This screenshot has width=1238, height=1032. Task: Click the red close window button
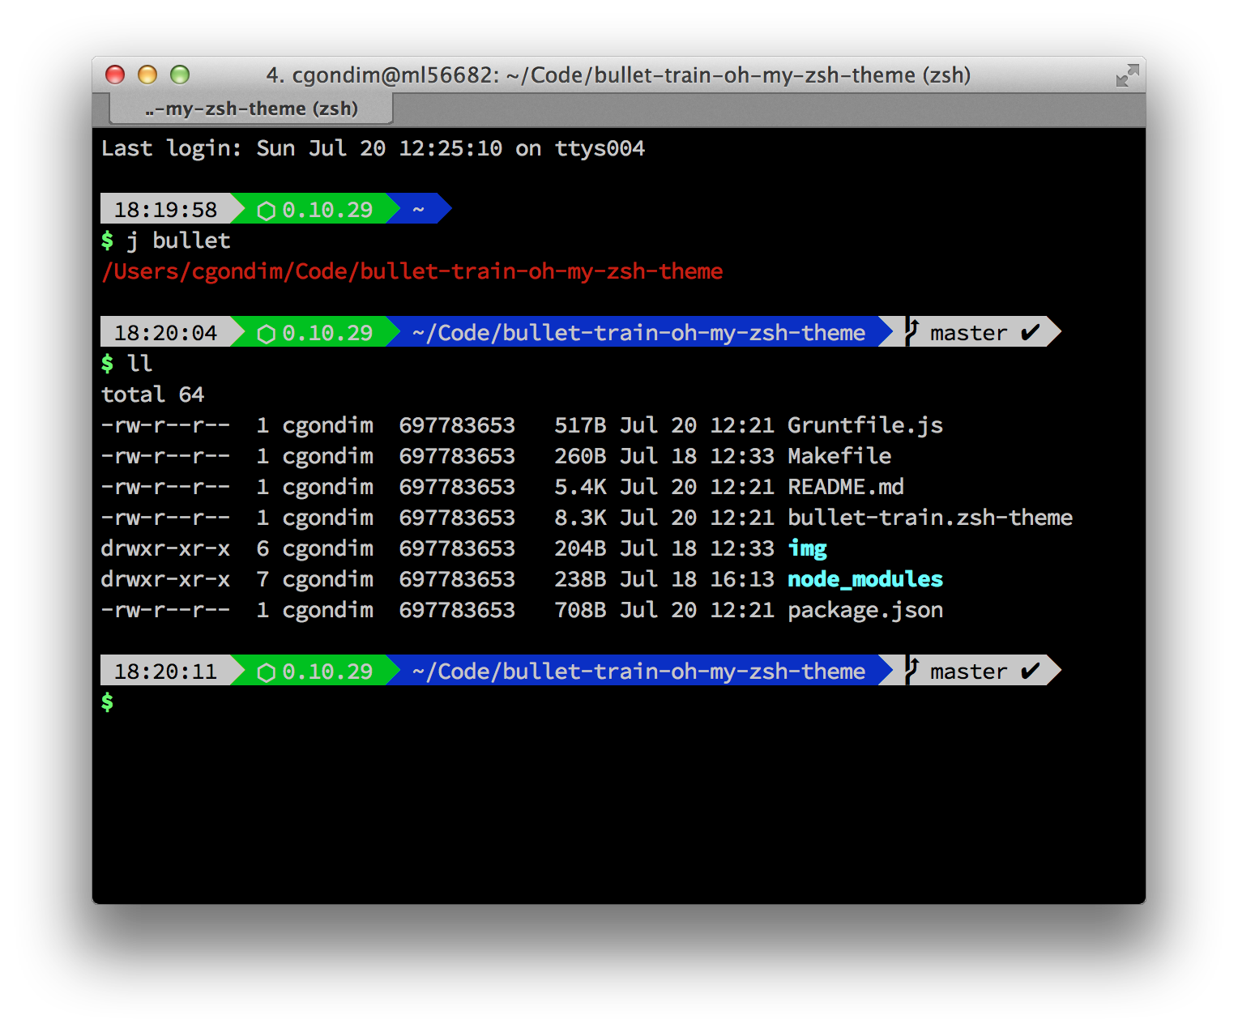coord(115,75)
